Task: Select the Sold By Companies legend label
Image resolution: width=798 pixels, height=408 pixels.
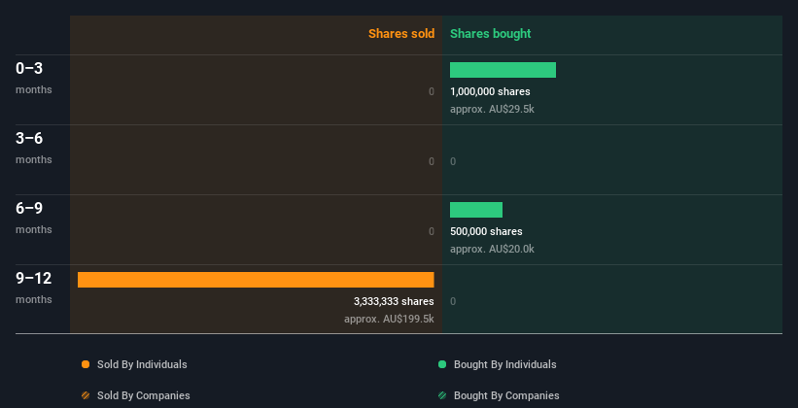Action: click(144, 395)
